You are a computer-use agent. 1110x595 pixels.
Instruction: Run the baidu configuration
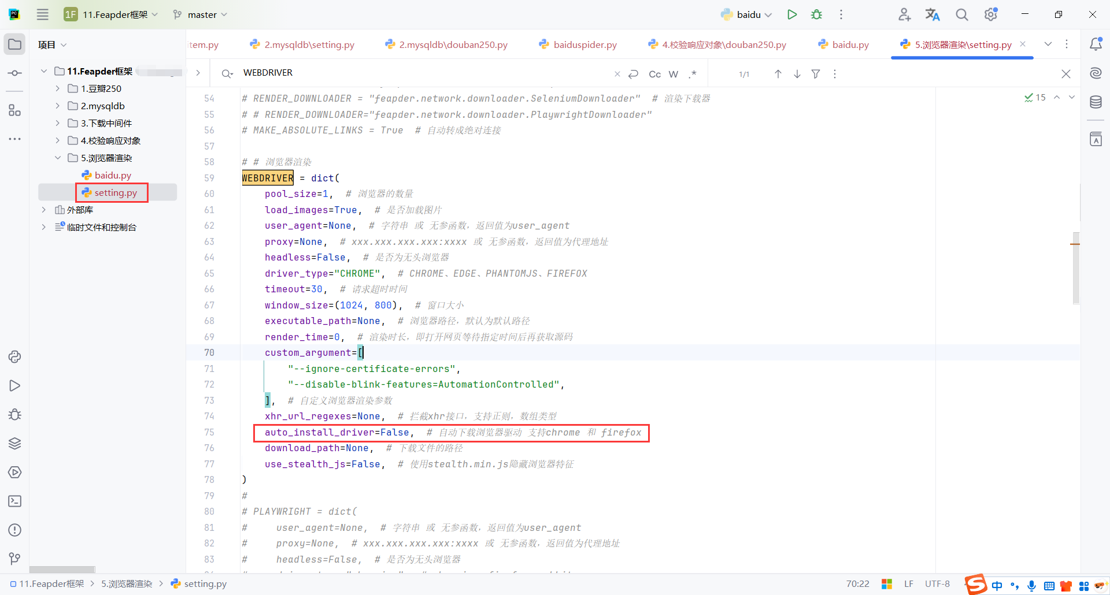point(792,14)
